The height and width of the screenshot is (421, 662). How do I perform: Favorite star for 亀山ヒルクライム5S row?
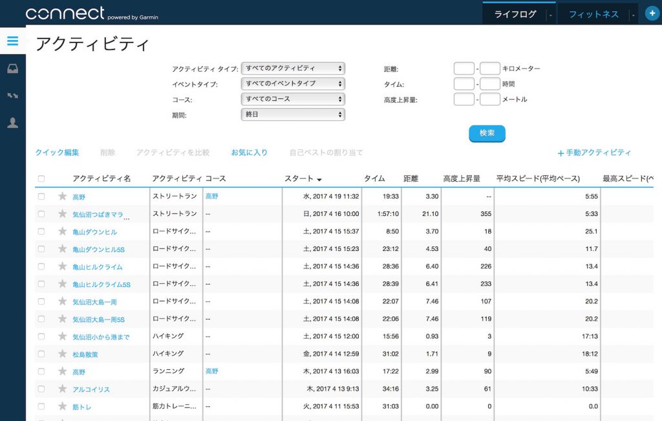pos(63,284)
